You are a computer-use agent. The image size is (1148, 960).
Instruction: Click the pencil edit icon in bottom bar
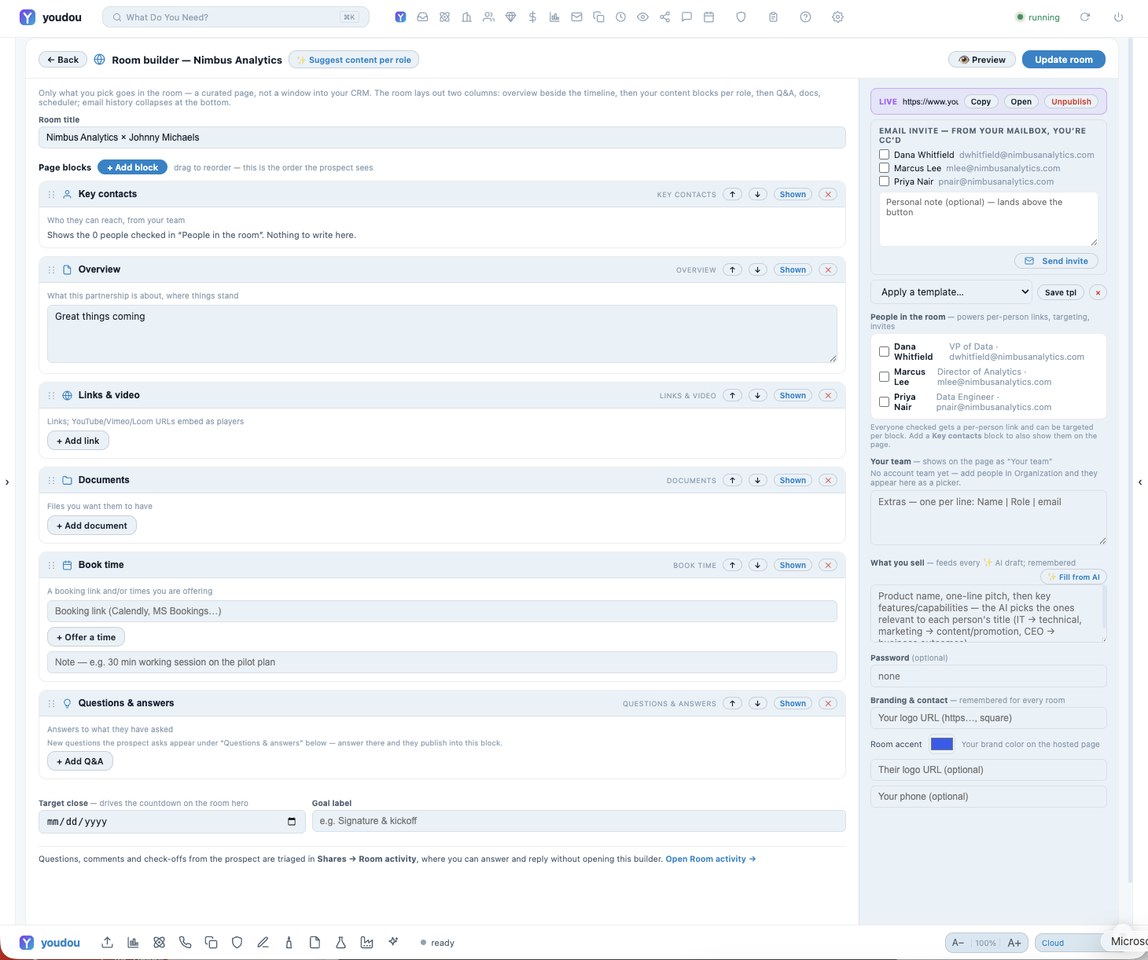[x=263, y=943]
